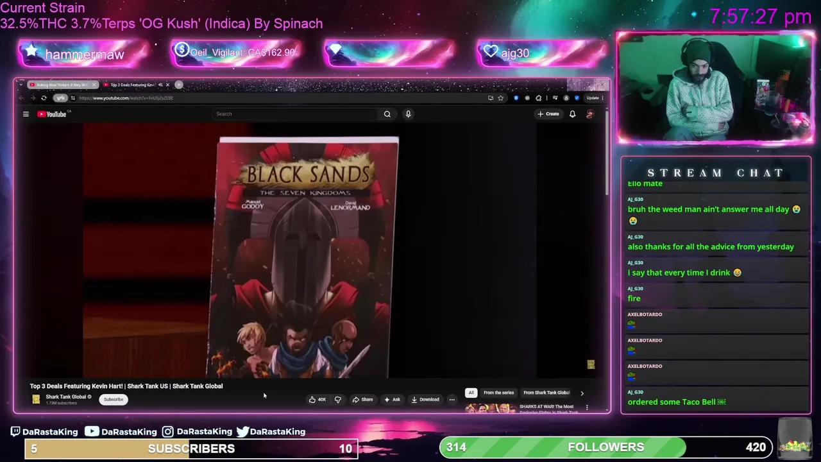Screen dimensions: 821x462
Task: Go forward with the browser forward arrow
Action: click(32, 98)
